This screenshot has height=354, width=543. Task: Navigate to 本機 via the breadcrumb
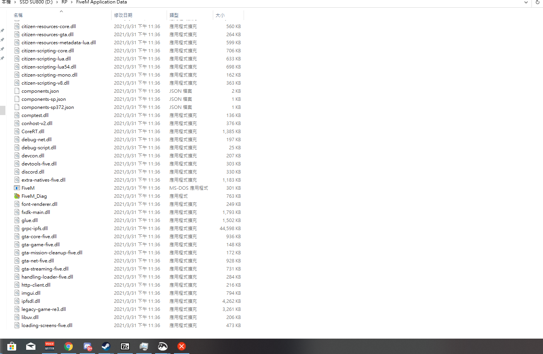(x=6, y=2)
